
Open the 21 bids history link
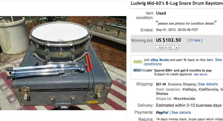pos(195,40)
